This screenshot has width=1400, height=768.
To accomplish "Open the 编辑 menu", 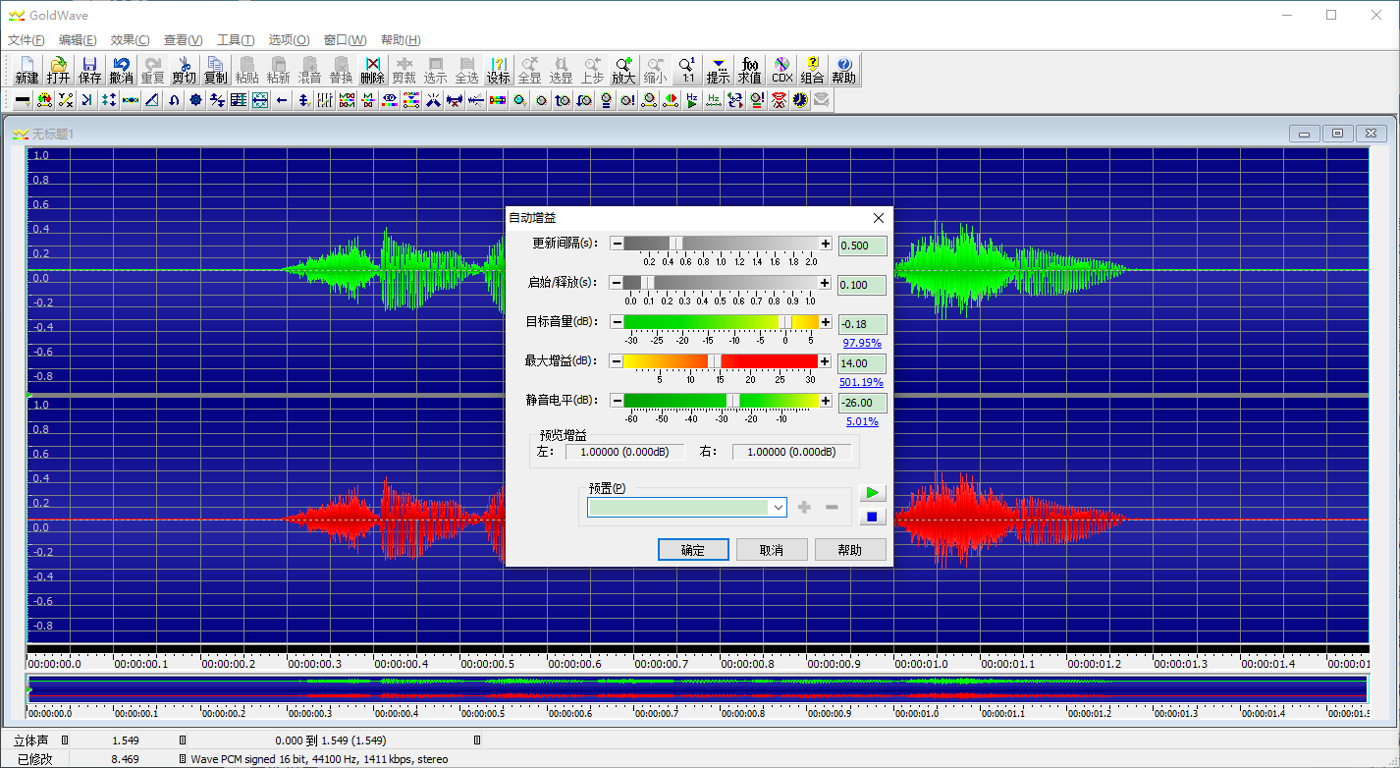I will (x=78, y=40).
